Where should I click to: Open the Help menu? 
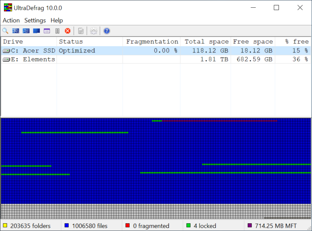coord(57,20)
